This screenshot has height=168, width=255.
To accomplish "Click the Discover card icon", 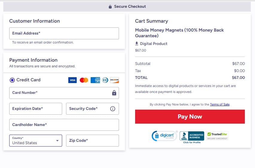I will tap(114, 80).
